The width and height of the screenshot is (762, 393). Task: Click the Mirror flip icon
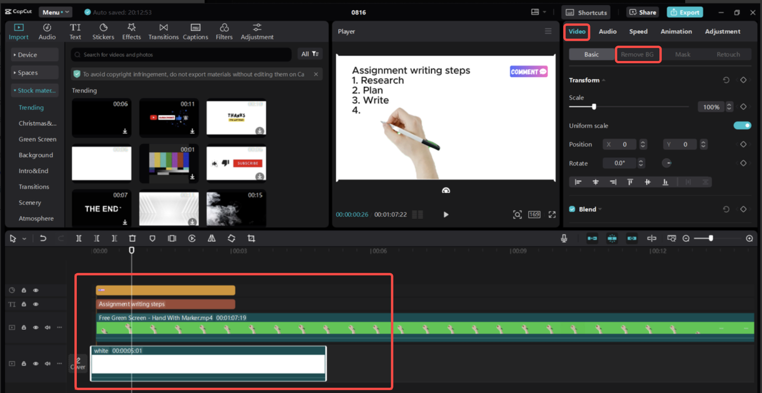[x=211, y=238]
